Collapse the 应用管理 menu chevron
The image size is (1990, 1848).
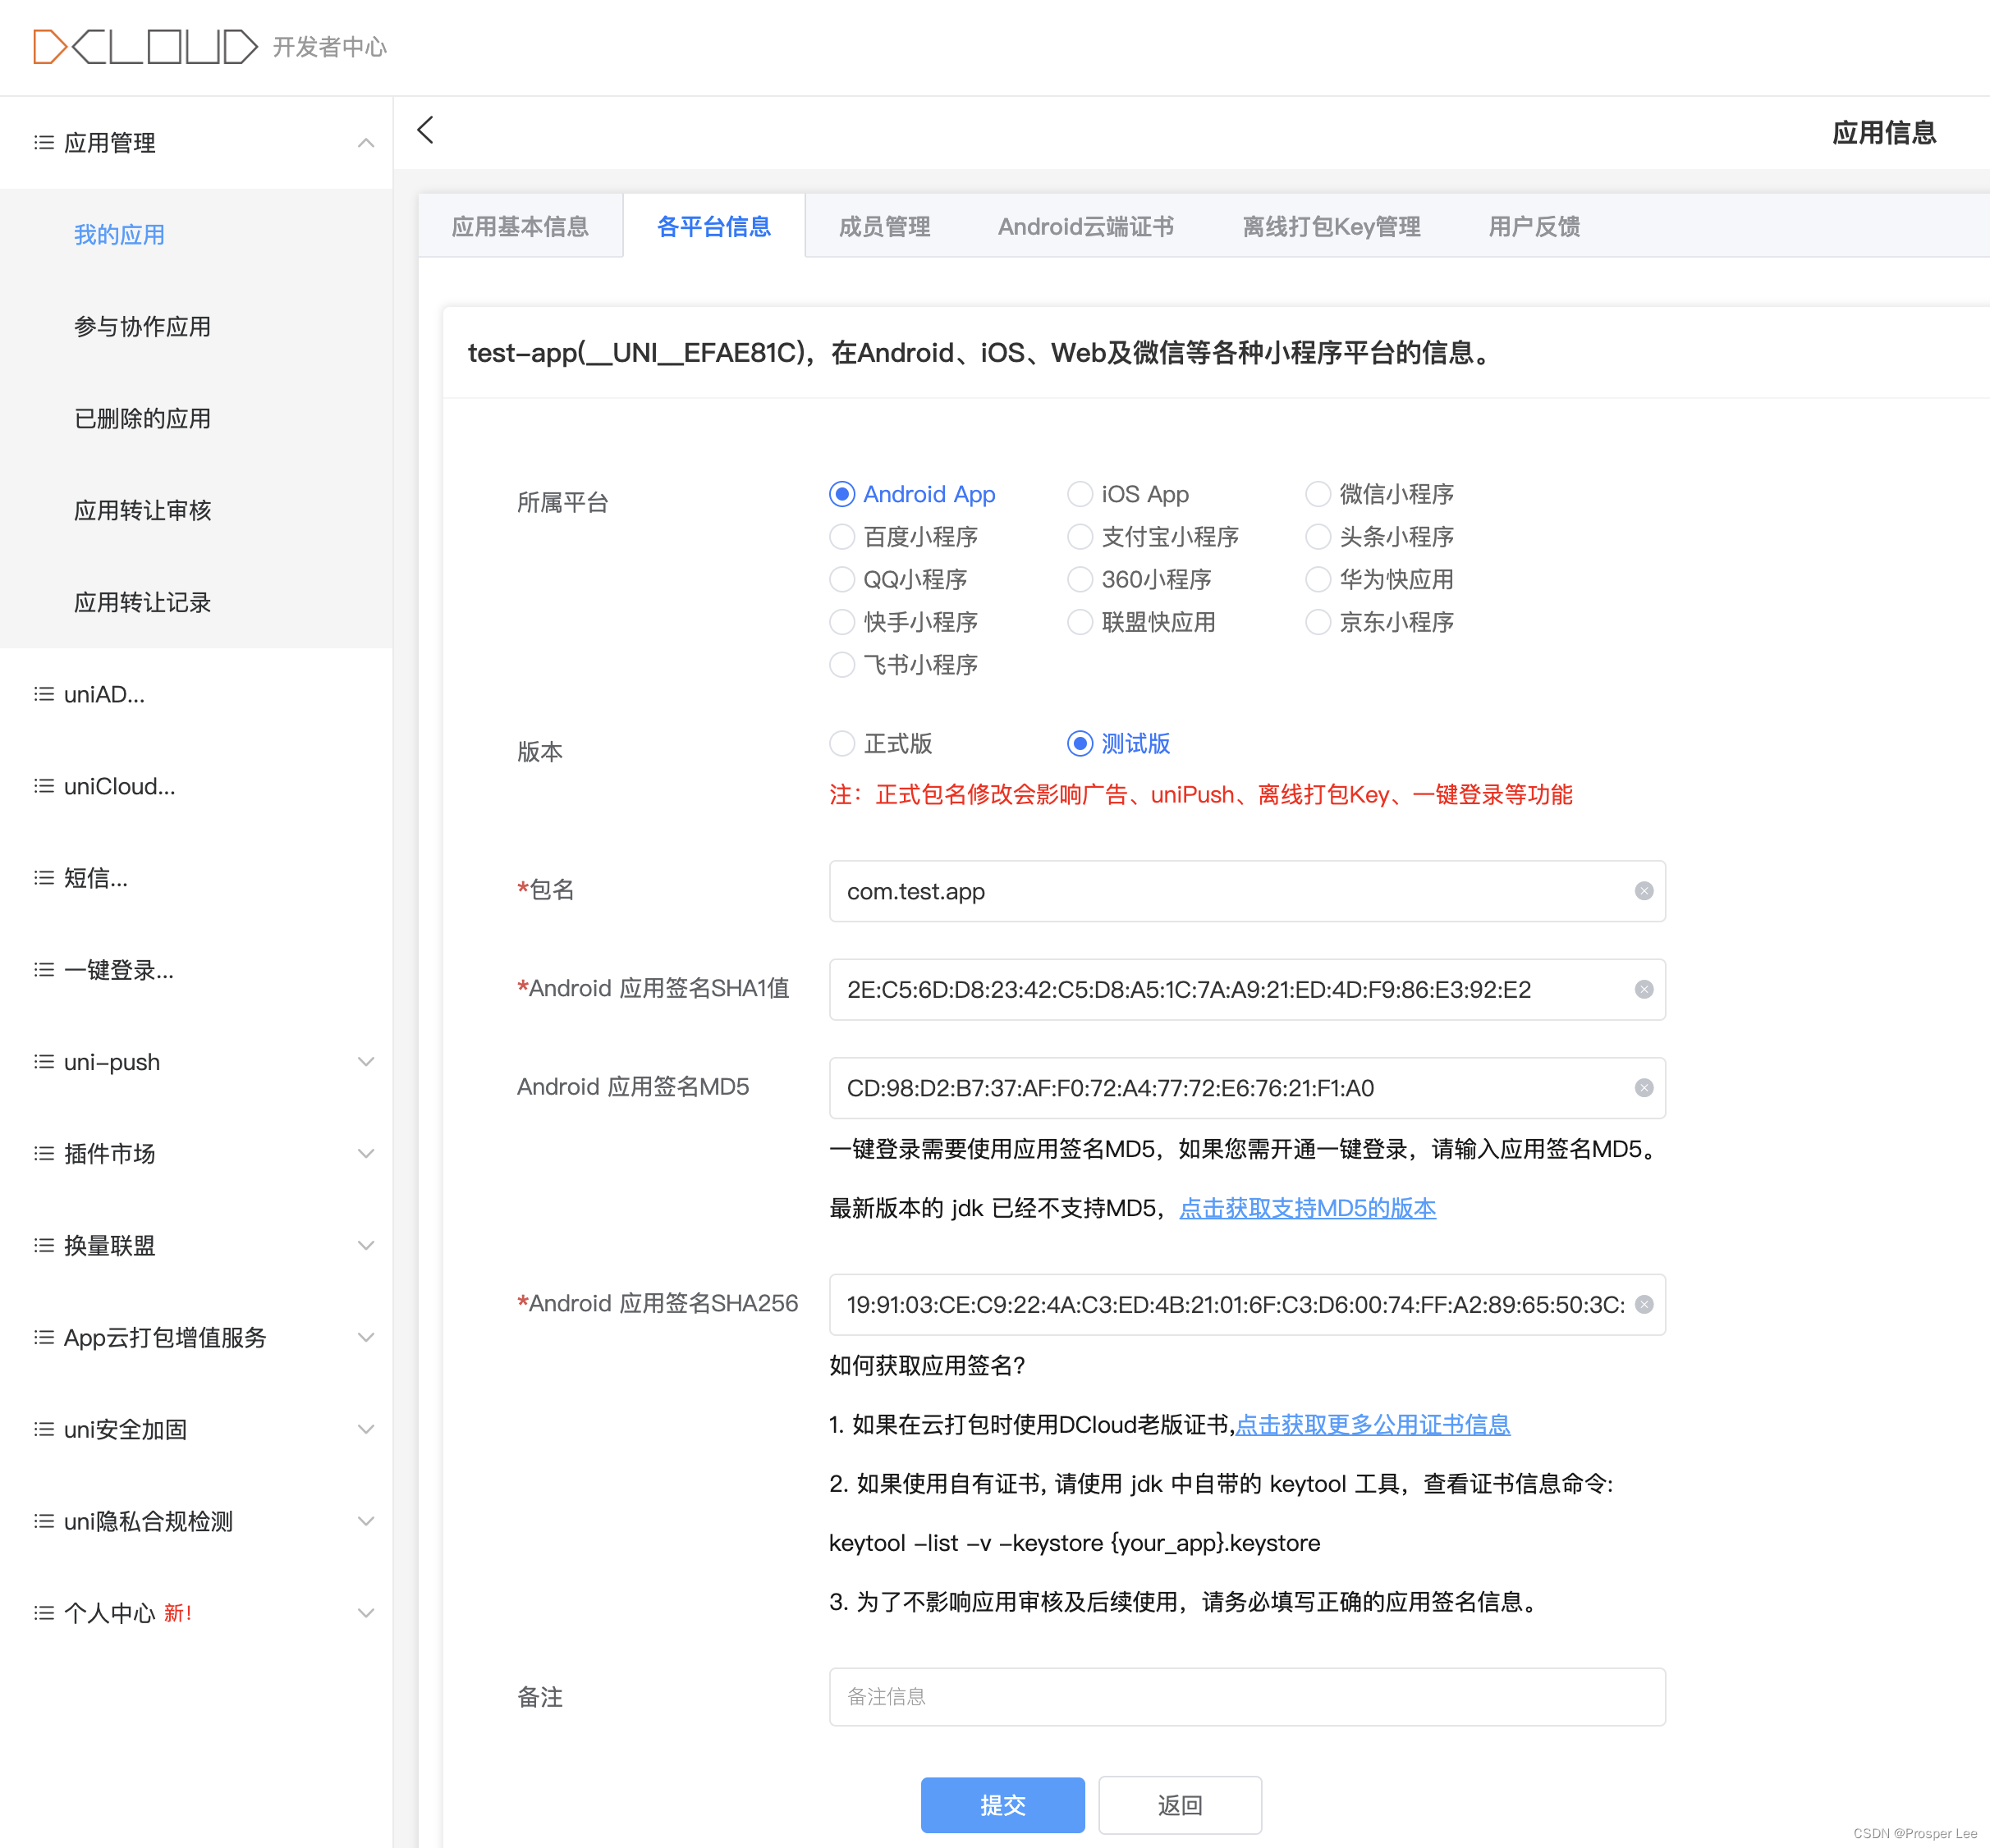pyautogui.click(x=366, y=143)
